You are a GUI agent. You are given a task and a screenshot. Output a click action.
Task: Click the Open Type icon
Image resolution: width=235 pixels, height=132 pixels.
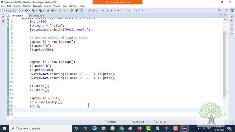[x=60, y=11]
